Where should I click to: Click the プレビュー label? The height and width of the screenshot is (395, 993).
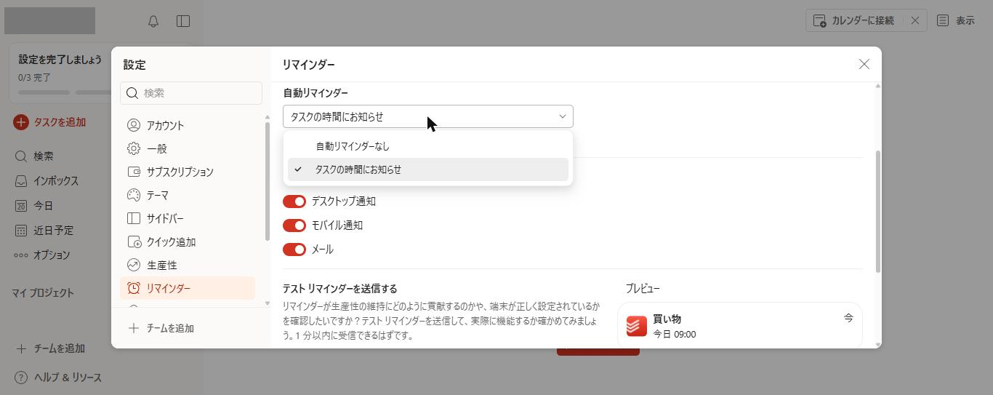coord(643,289)
